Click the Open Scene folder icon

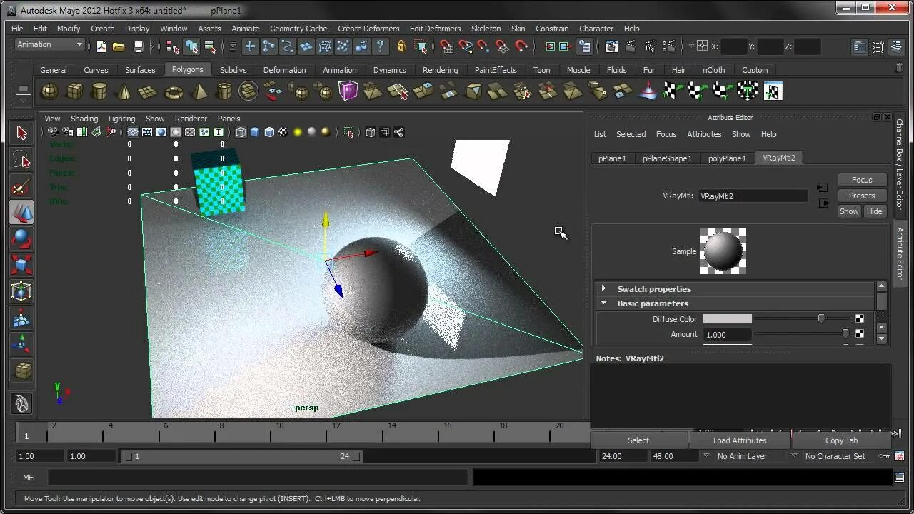pos(119,46)
